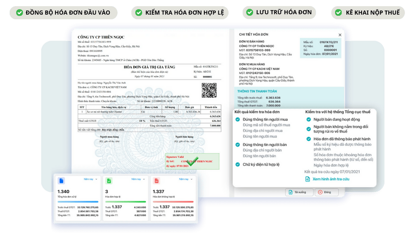Screen dimensions: 413x233
Task: Open 'Năm nay' dropdown on invalid invoices card
Action: click(x=186, y=179)
